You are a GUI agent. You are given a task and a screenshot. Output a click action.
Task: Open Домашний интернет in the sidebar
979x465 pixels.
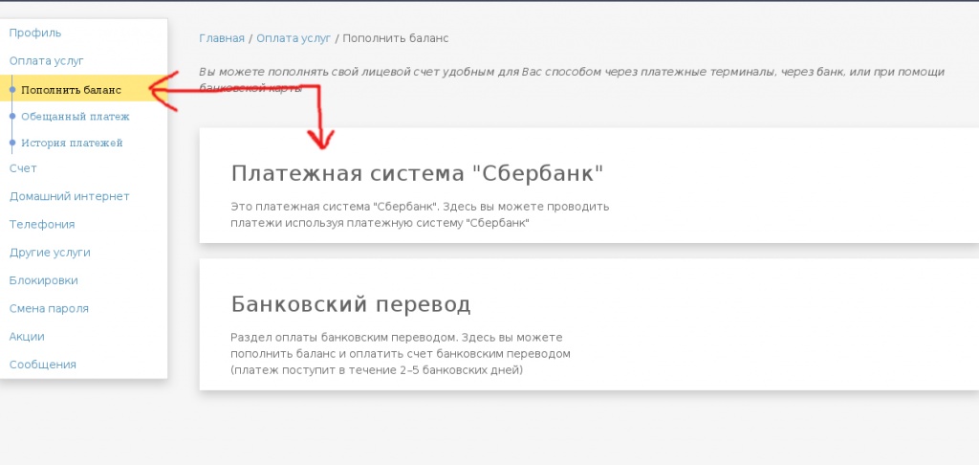(x=69, y=196)
